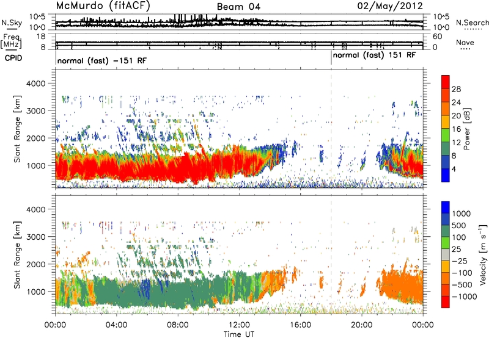Select the 18 tick on the frequency axis
Viewport: 489px width, 338px height.
pos(41,37)
